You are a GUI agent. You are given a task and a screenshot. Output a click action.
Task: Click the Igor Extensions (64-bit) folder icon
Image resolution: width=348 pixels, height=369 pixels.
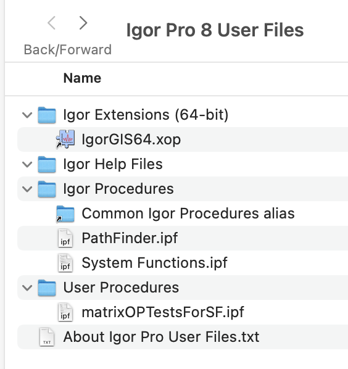click(47, 115)
